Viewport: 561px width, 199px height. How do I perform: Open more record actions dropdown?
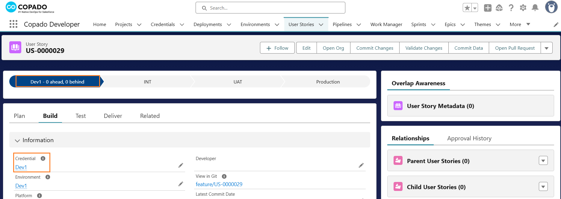547,48
